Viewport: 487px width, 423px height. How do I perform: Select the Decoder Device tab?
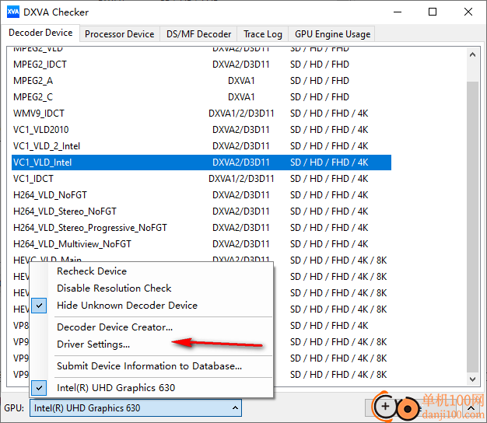pos(40,33)
